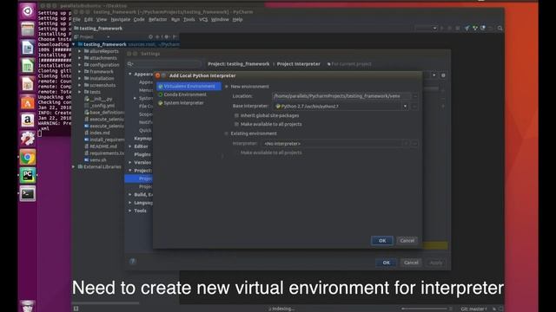This screenshot has height=312, width=556.
Task: Select Keymap in Settings tree
Action: 142,139
